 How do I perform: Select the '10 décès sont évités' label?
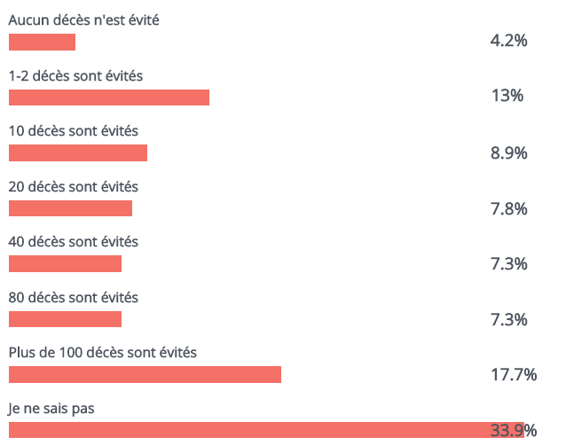click(74, 131)
